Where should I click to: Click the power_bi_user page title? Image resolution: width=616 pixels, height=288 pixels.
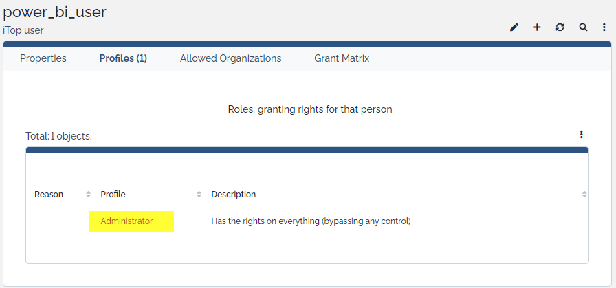pos(54,12)
